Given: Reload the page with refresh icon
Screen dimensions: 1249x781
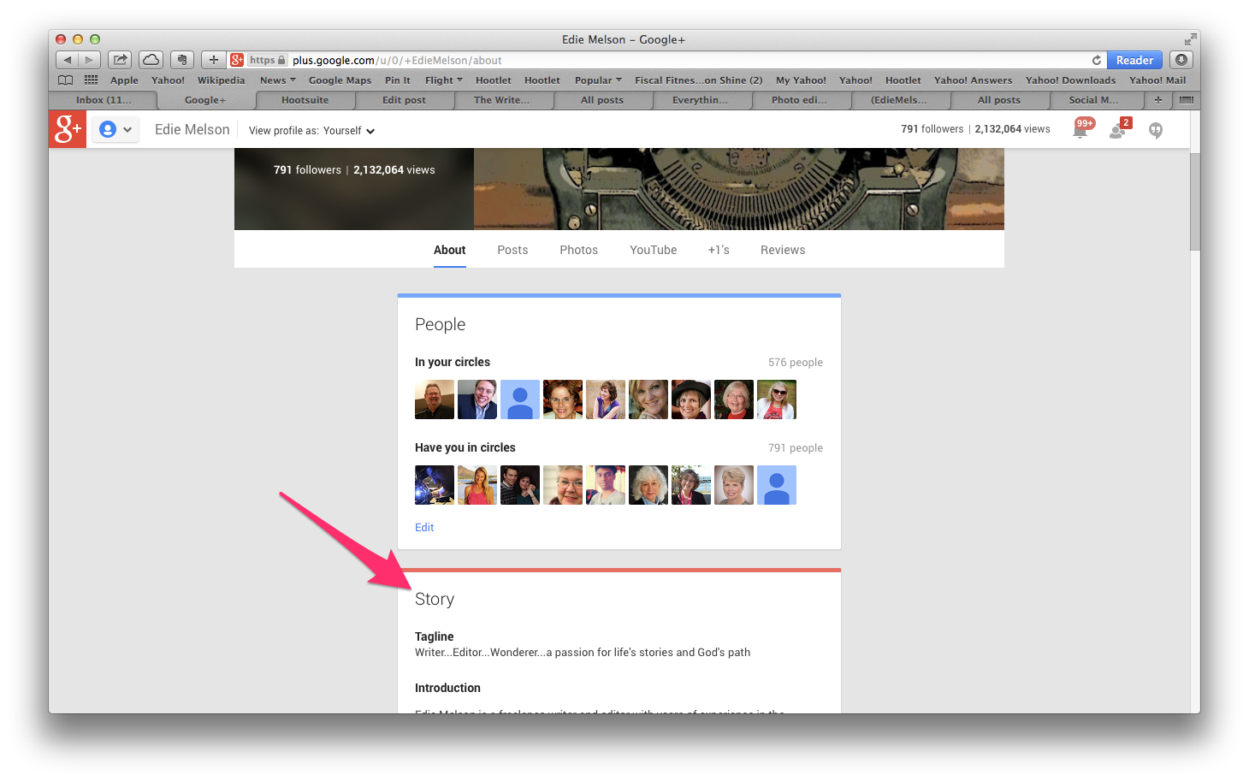Looking at the screenshot, I should coord(1097,60).
